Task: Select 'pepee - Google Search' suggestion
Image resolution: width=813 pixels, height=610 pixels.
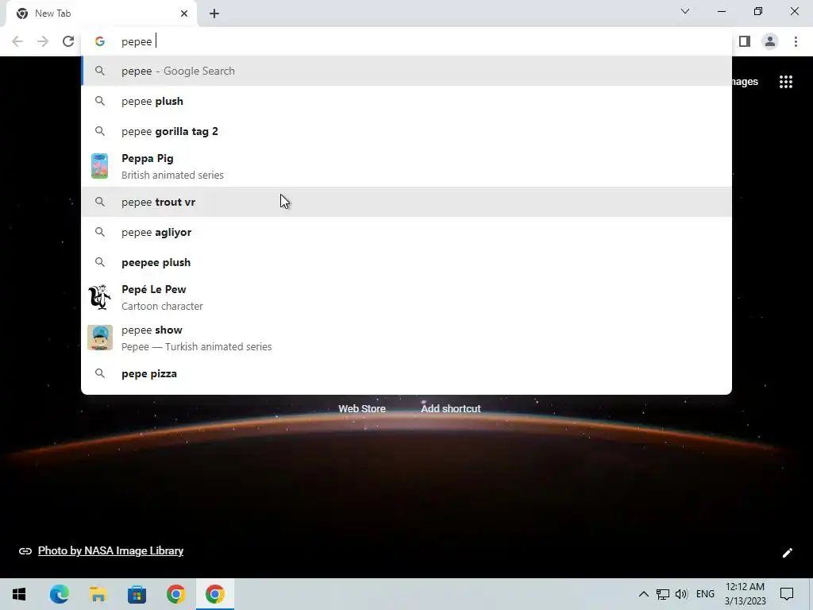Action: pos(406,71)
